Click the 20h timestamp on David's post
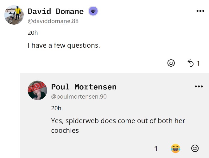 (33, 33)
